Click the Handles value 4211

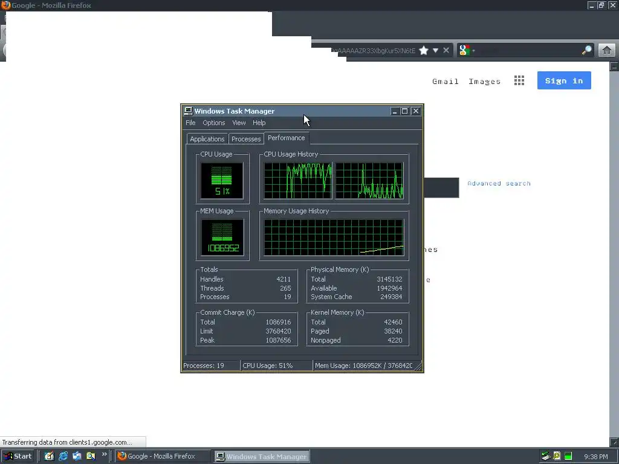click(284, 279)
